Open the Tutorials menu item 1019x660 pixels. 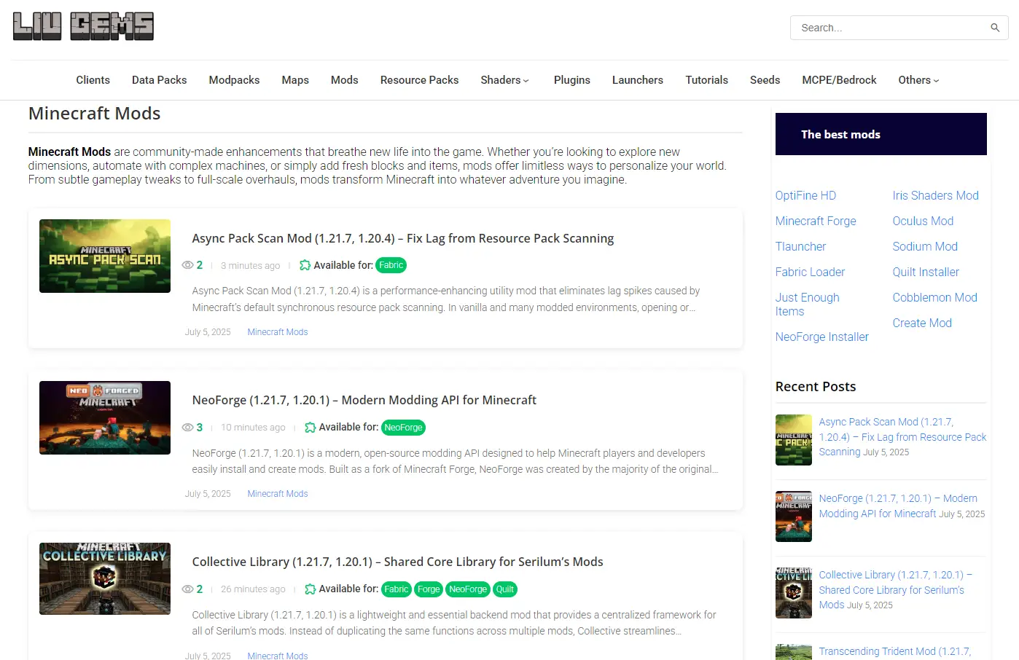(x=706, y=80)
